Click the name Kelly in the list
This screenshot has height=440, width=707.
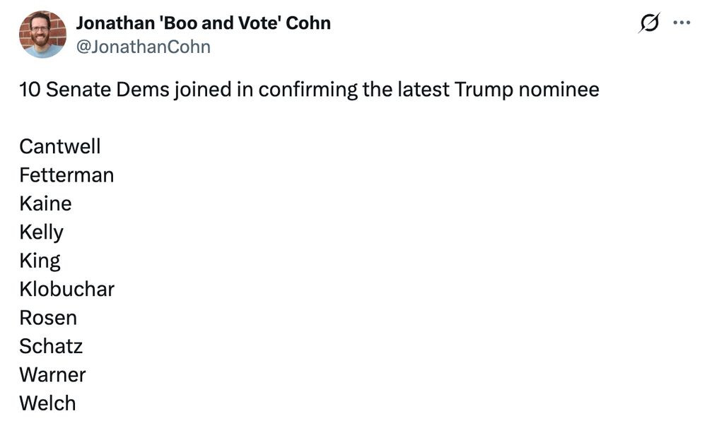pyautogui.click(x=42, y=232)
